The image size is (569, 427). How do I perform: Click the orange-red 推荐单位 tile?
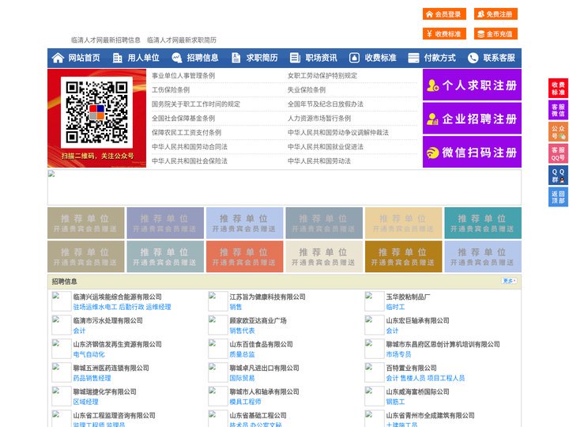pos(244,256)
